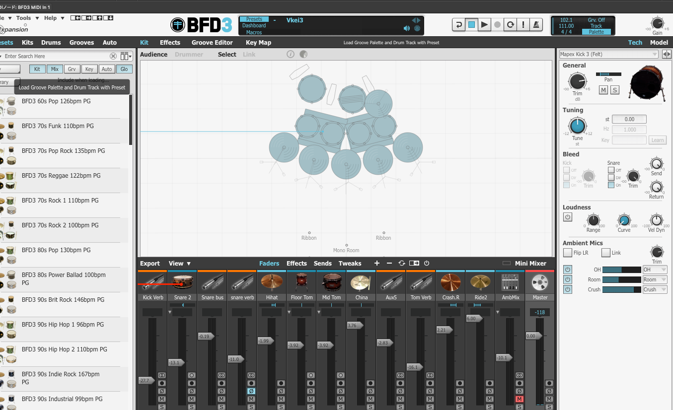This screenshot has width=673, height=410.
Task: Clear the search field with the X icon
Action: point(113,56)
